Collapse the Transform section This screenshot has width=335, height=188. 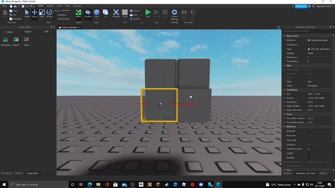point(284,90)
